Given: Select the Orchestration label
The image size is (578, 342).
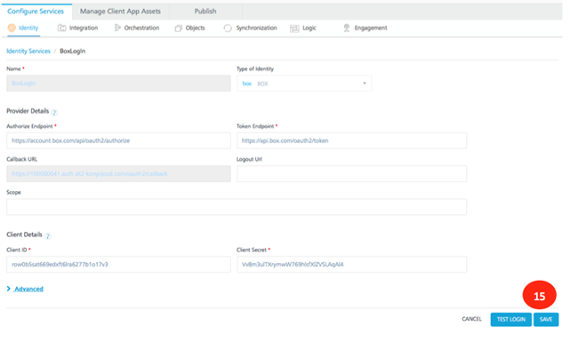Looking at the screenshot, I should (x=142, y=28).
